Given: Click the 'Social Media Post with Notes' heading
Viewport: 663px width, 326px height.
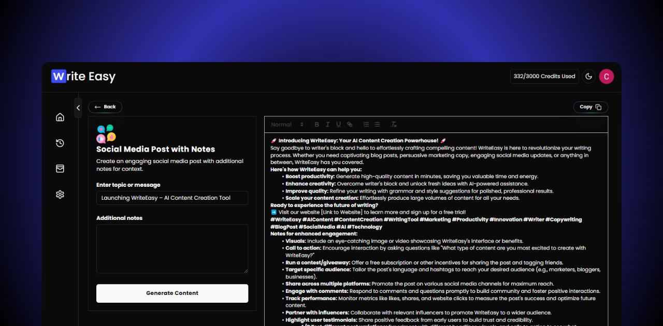Looking at the screenshot, I should [x=155, y=149].
